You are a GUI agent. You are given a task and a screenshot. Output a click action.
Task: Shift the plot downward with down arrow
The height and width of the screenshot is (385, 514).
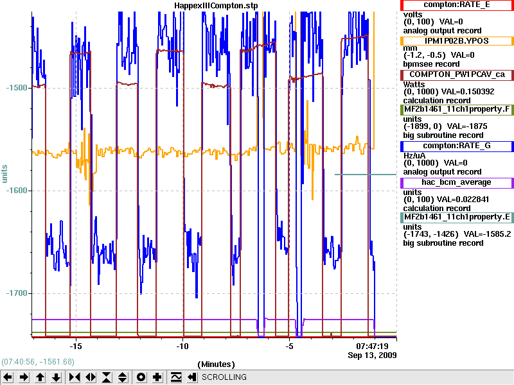pyautogui.click(x=57, y=377)
